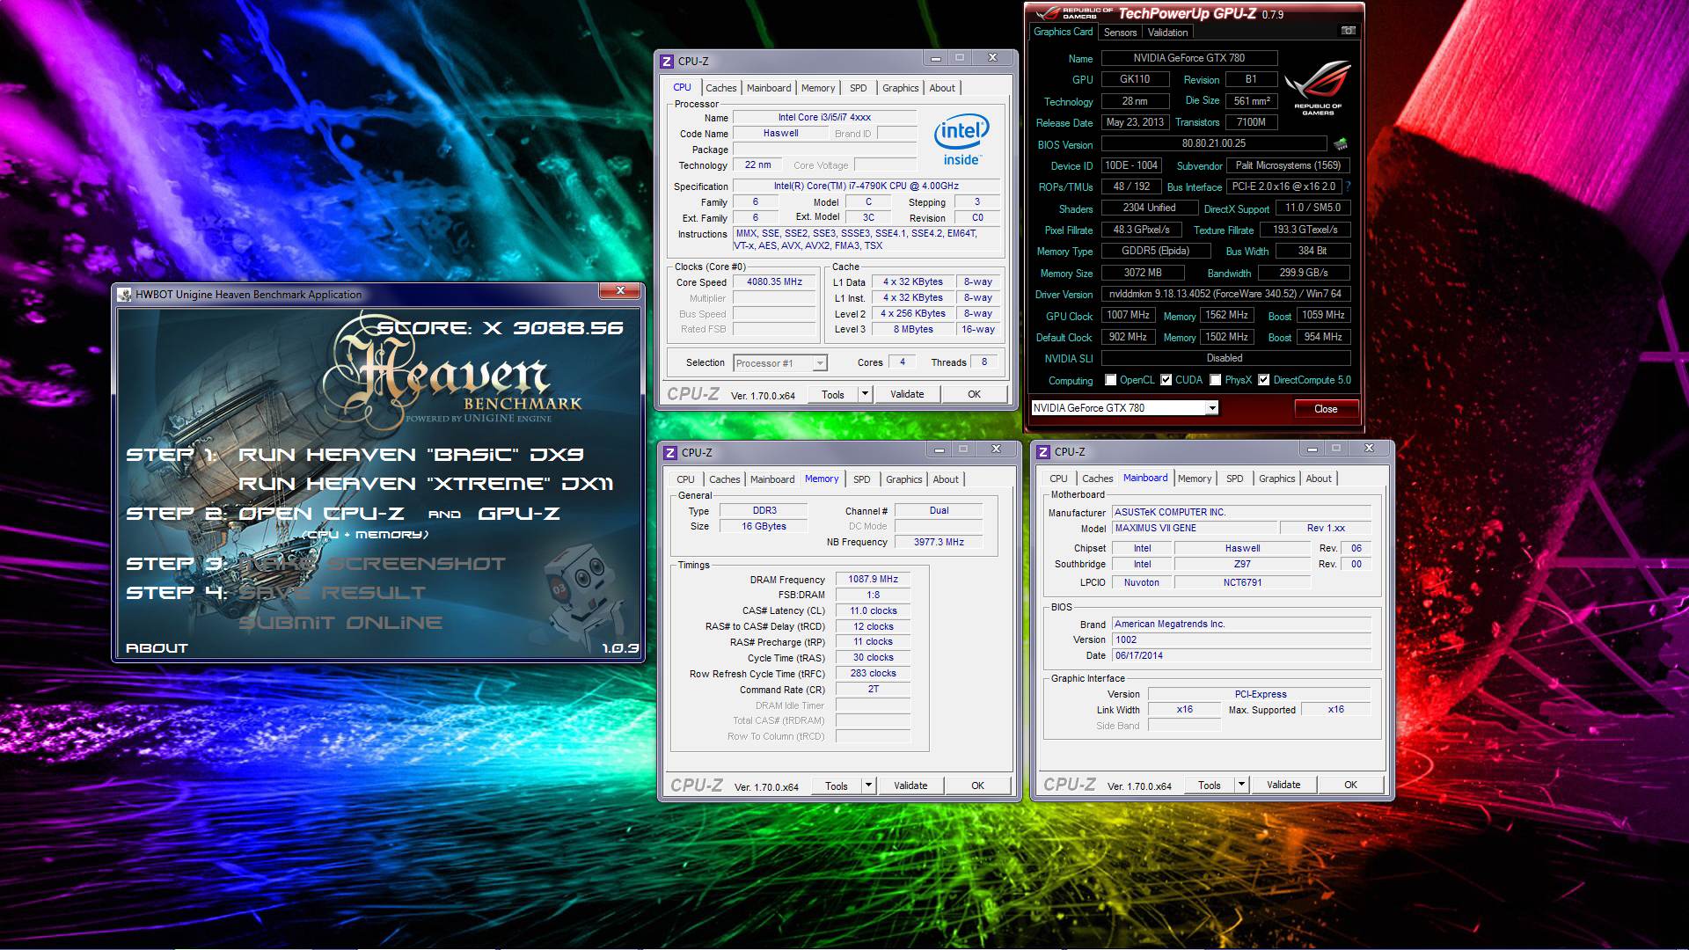Click Submit Online in HWBOT window
Screen dimensions: 1689x950
pyautogui.click(x=340, y=623)
